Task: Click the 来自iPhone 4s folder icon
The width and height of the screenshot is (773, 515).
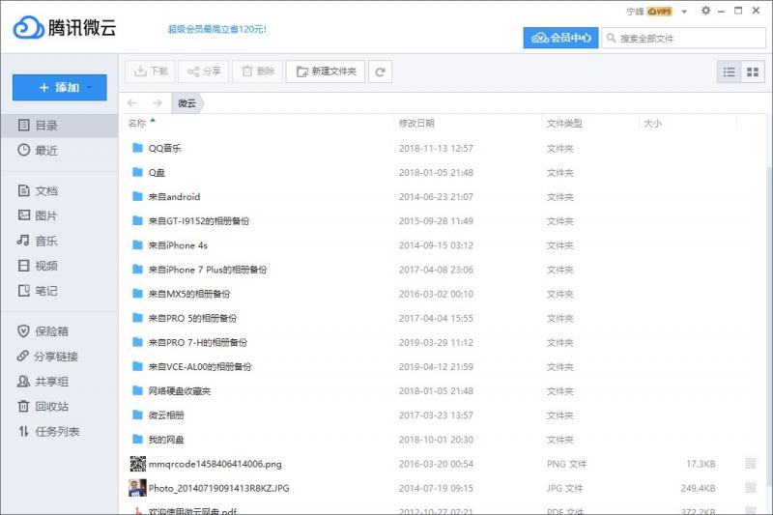Action: 137,244
